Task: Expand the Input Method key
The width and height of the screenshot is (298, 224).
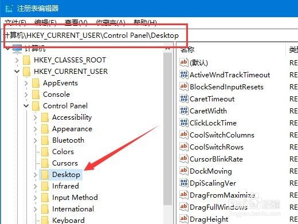Action: coord(36,198)
